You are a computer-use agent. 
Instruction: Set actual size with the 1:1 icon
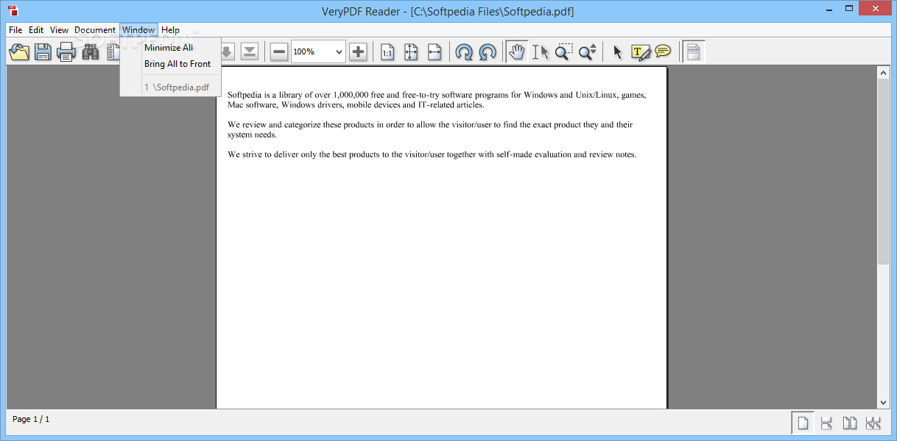[387, 51]
